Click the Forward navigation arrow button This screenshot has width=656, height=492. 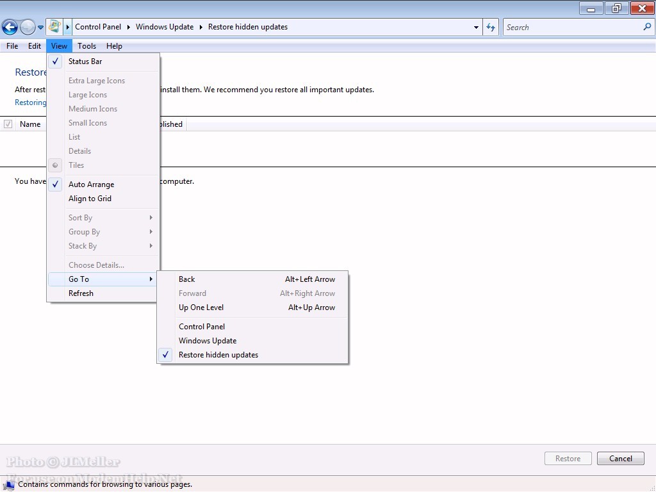click(x=28, y=27)
